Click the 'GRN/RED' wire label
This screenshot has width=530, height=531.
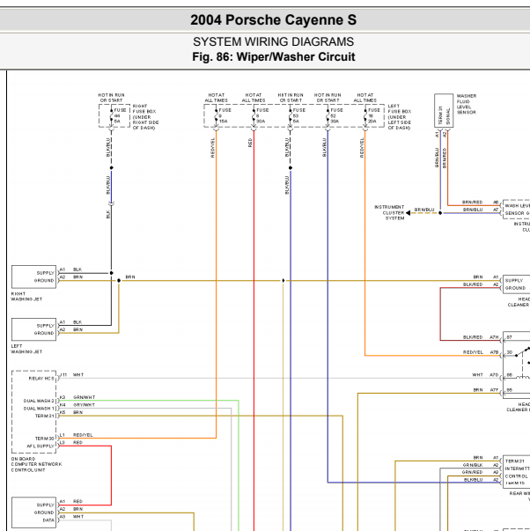click(473, 472)
